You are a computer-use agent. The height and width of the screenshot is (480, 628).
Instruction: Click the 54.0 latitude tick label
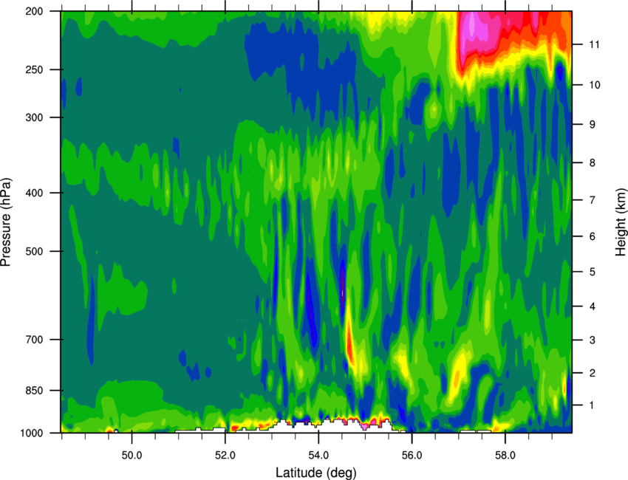(x=319, y=456)
